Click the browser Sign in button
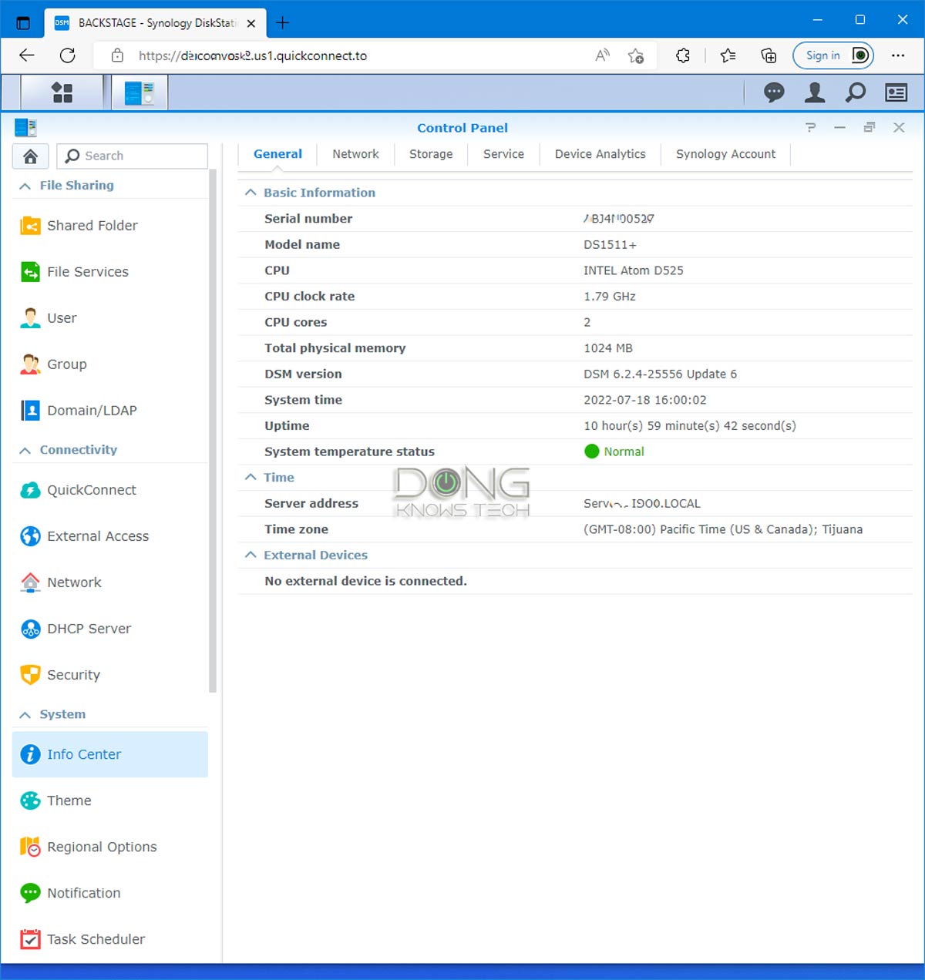Screen dimensions: 925x980 coord(833,55)
